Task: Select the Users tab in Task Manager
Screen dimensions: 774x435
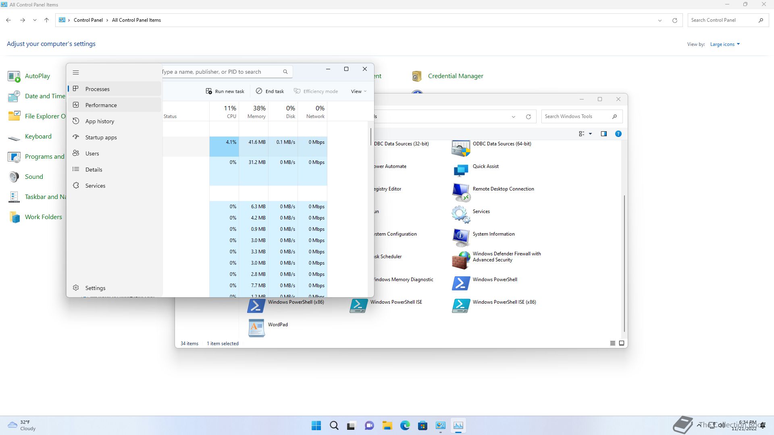Action: (115, 153)
